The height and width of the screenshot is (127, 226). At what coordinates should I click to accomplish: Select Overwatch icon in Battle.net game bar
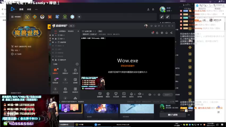point(42,17)
